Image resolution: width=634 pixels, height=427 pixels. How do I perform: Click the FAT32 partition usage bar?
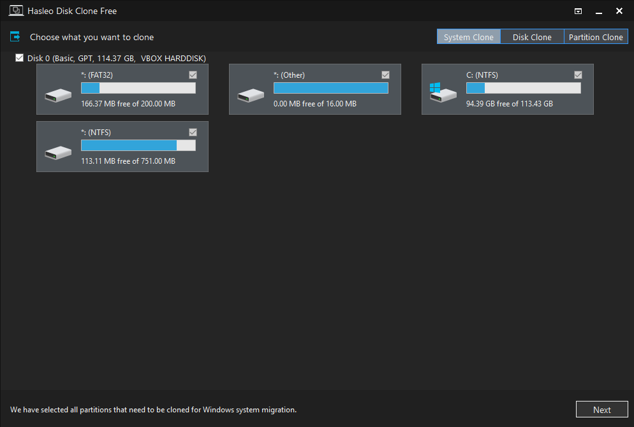[x=138, y=88]
